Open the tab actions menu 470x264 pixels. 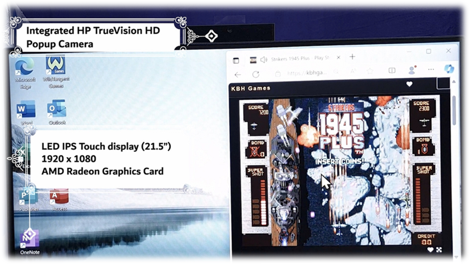[236, 60]
